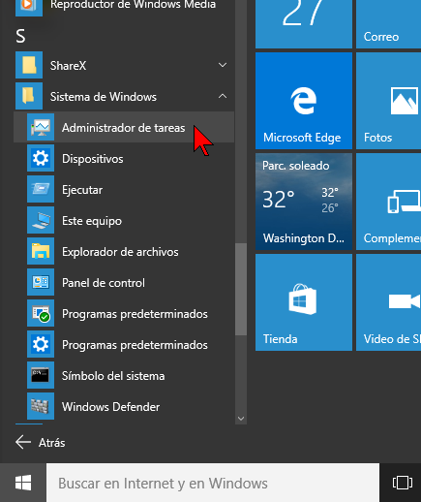Click the Buscar en Internet y en Windows box
This screenshot has height=502, width=421.
coord(213,484)
